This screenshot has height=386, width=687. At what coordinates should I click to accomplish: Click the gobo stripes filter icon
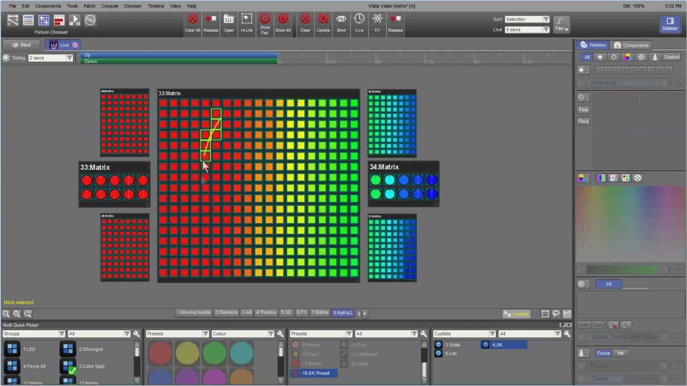click(641, 57)
